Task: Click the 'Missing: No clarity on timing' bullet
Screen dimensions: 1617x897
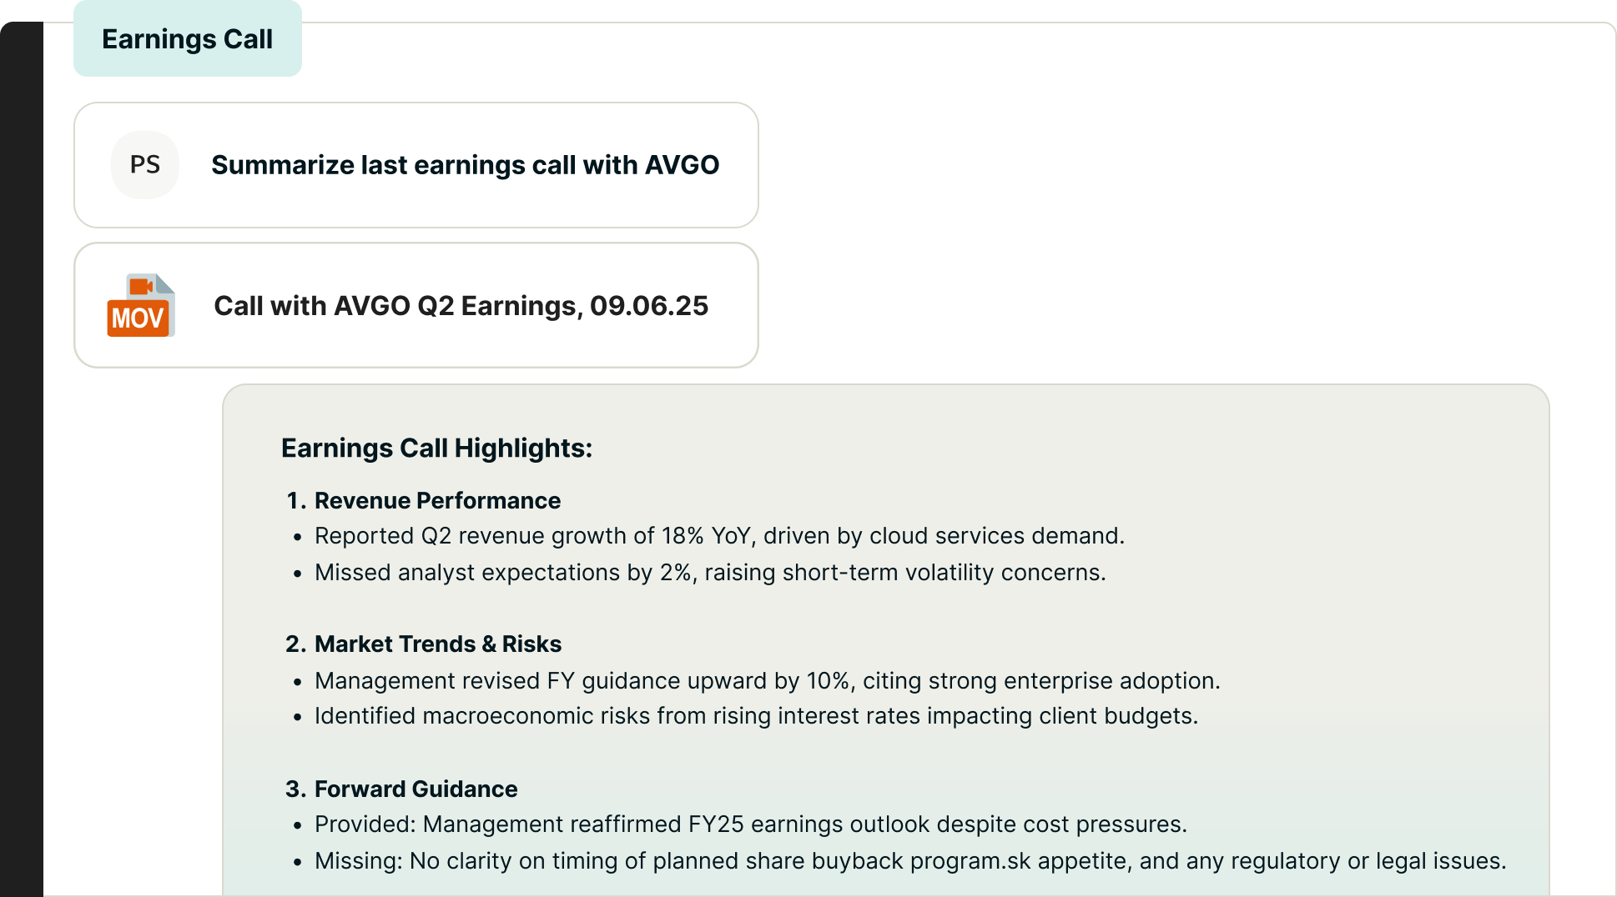Action: pyautogui.click(x=909, y=861)
